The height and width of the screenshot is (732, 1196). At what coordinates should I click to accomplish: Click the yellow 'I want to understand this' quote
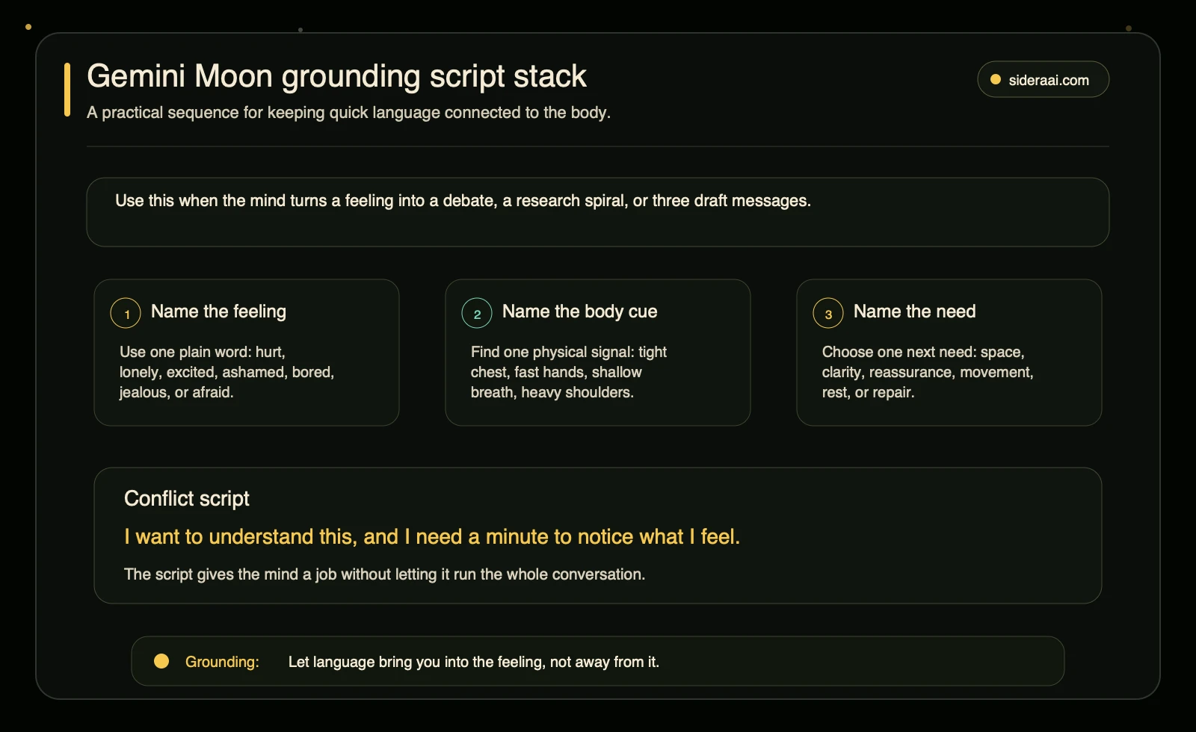click(x=432, y=537)
